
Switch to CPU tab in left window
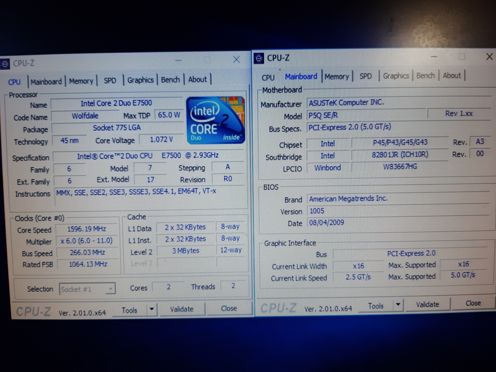click(14, 82)
